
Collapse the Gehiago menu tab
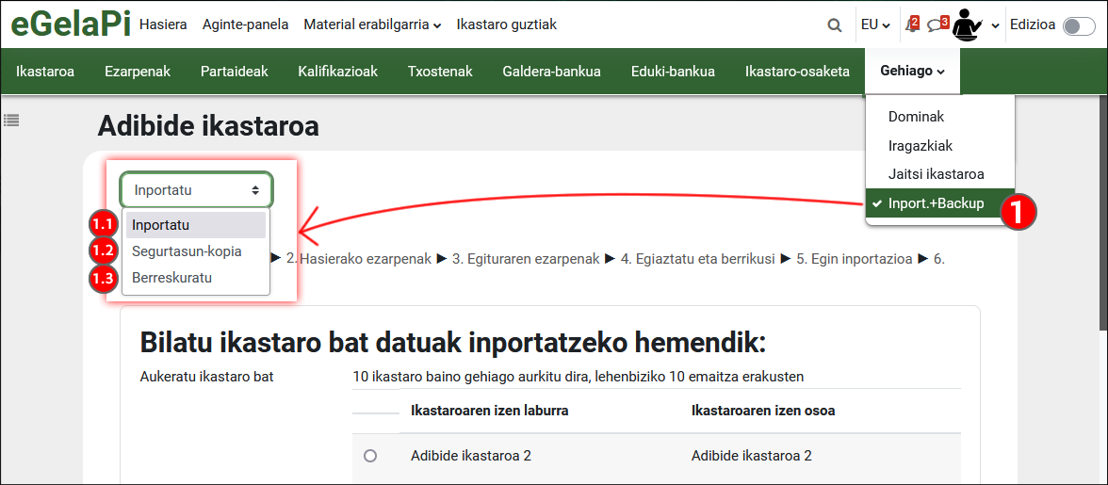(912, 72)
